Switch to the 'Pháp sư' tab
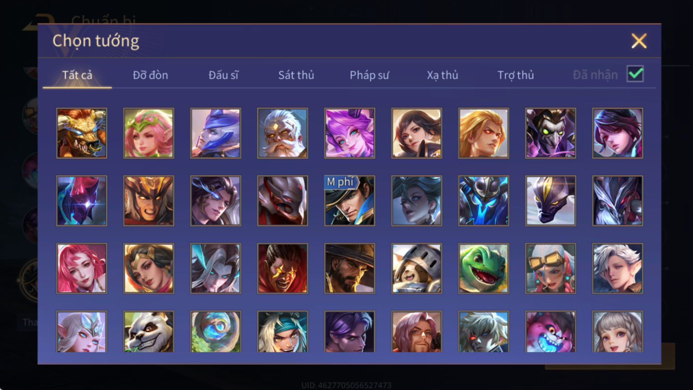The width and height of the screenshot is (693, 390). (x=369, y=75)
